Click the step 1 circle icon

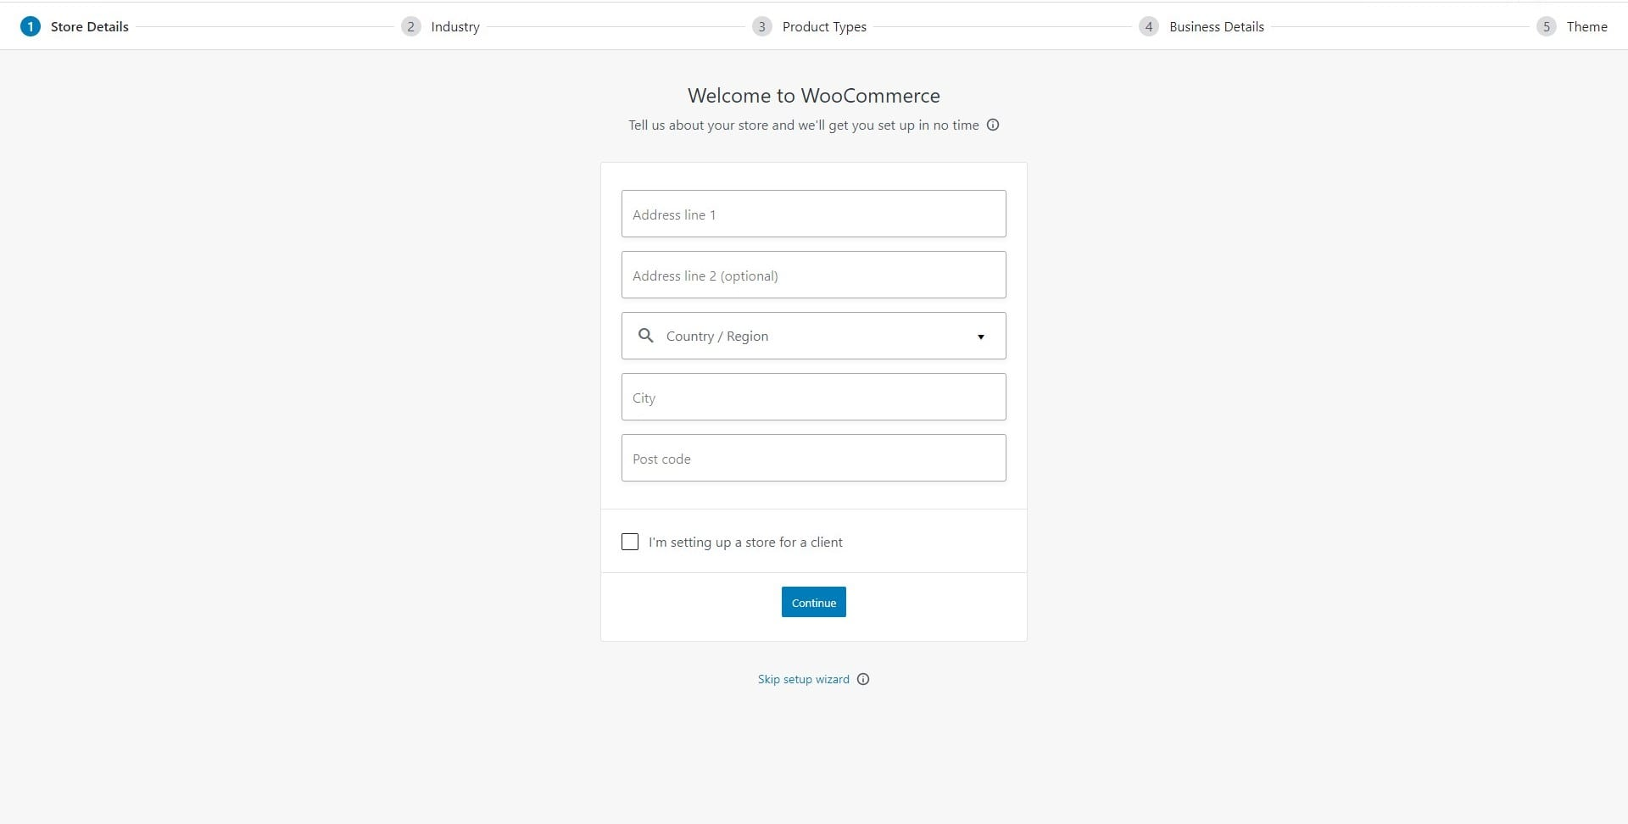click(x=31, y=26)
